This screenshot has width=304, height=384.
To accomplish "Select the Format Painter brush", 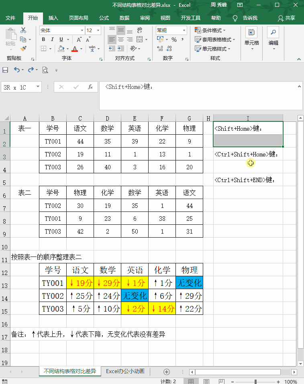I will (23, 48).
